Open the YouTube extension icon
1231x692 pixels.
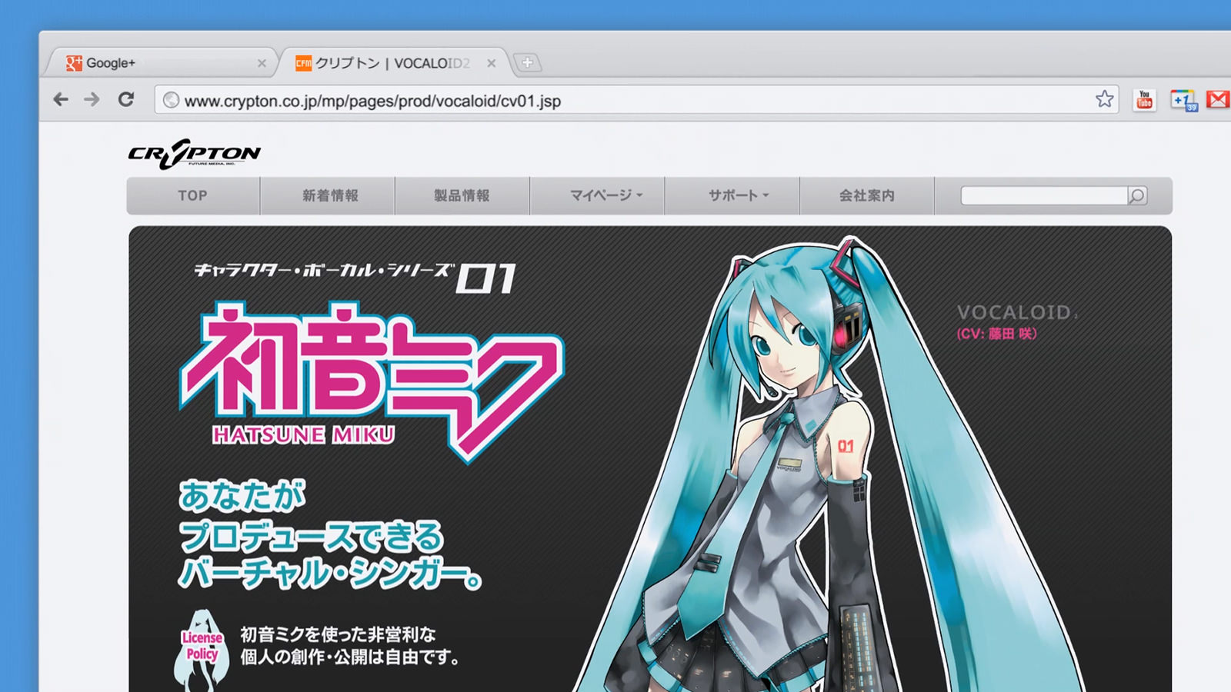pyautogui.click(x=1144, y=100)
